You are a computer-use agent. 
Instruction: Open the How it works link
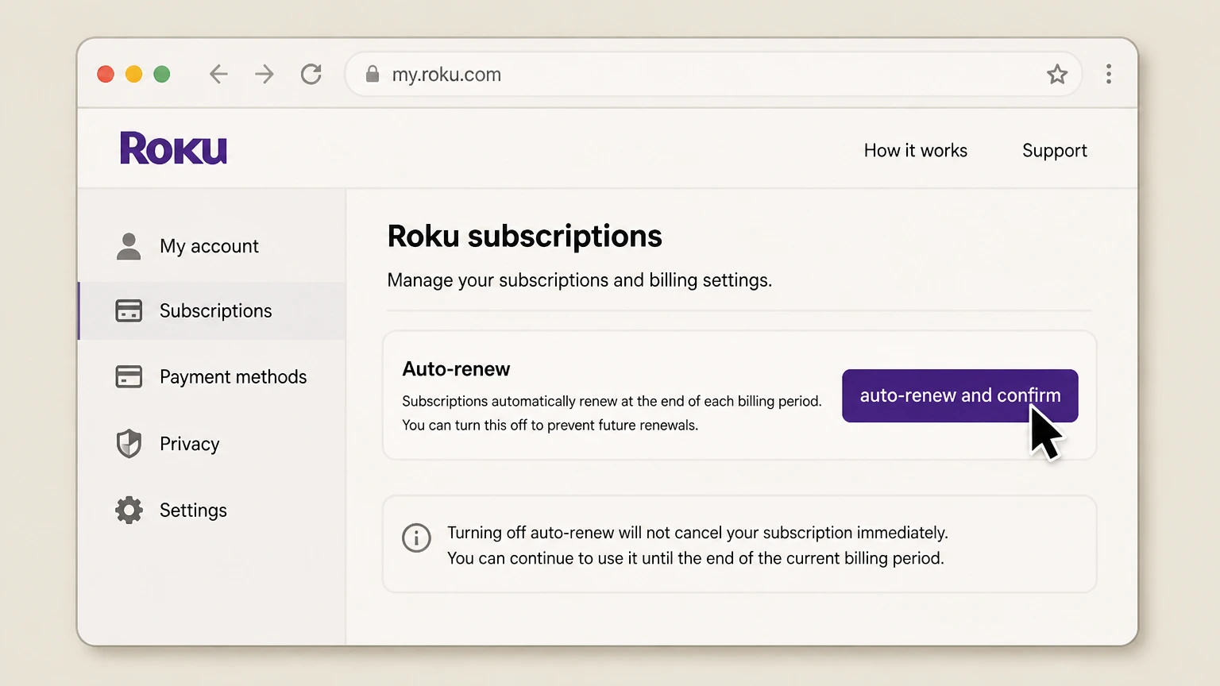(x=915, y=151)
